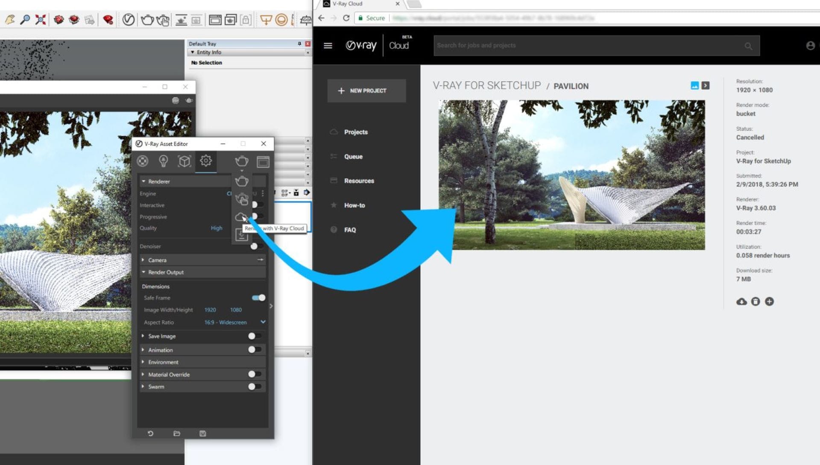Expand the Camera section
The height and width of the screenshot is (465, 820).
(143, 260)
